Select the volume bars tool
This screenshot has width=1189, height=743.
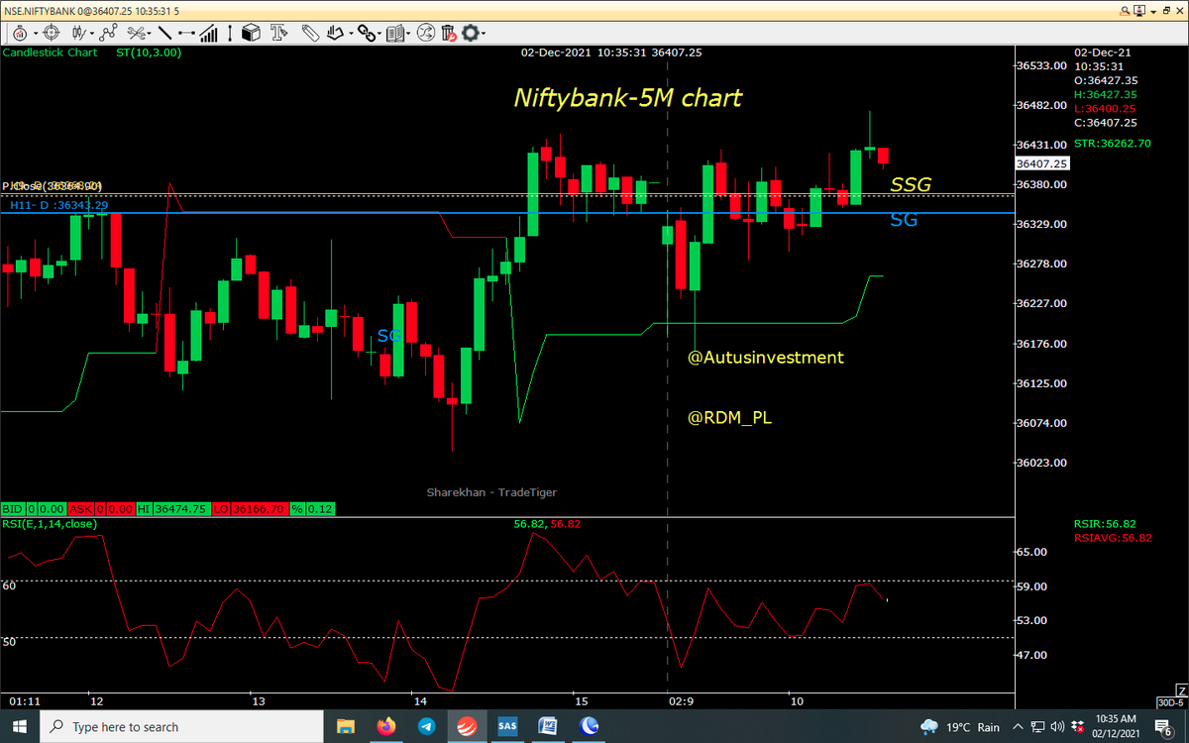[208, 33]
